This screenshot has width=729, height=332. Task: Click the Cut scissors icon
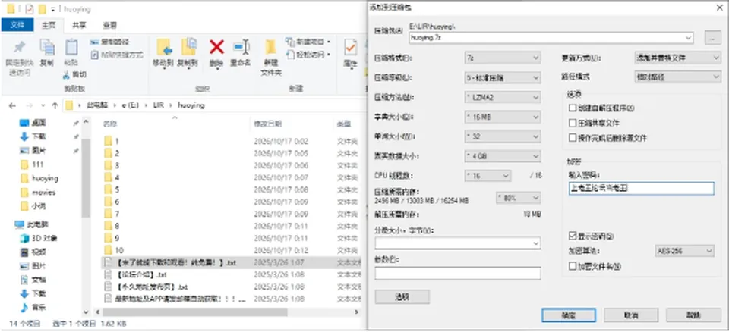click(68, 74)
